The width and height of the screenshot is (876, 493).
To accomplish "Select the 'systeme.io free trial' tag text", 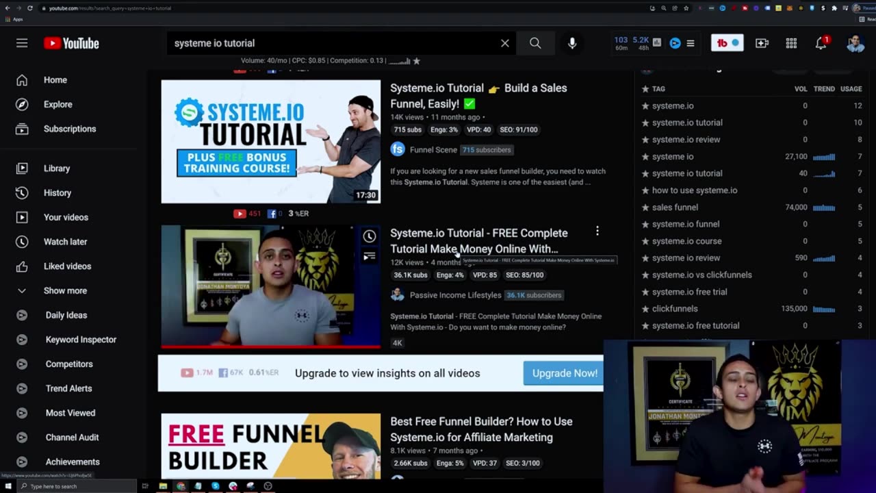I will click(689, 292).
